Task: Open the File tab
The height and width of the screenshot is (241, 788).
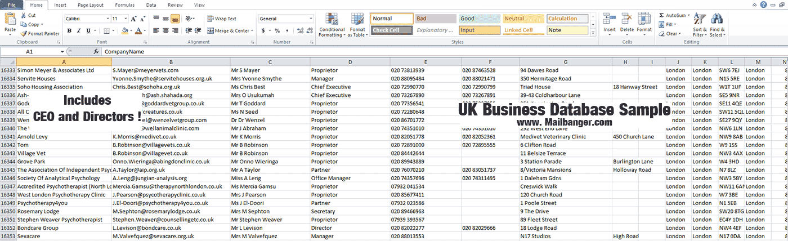Action: [x=11, y=5]
